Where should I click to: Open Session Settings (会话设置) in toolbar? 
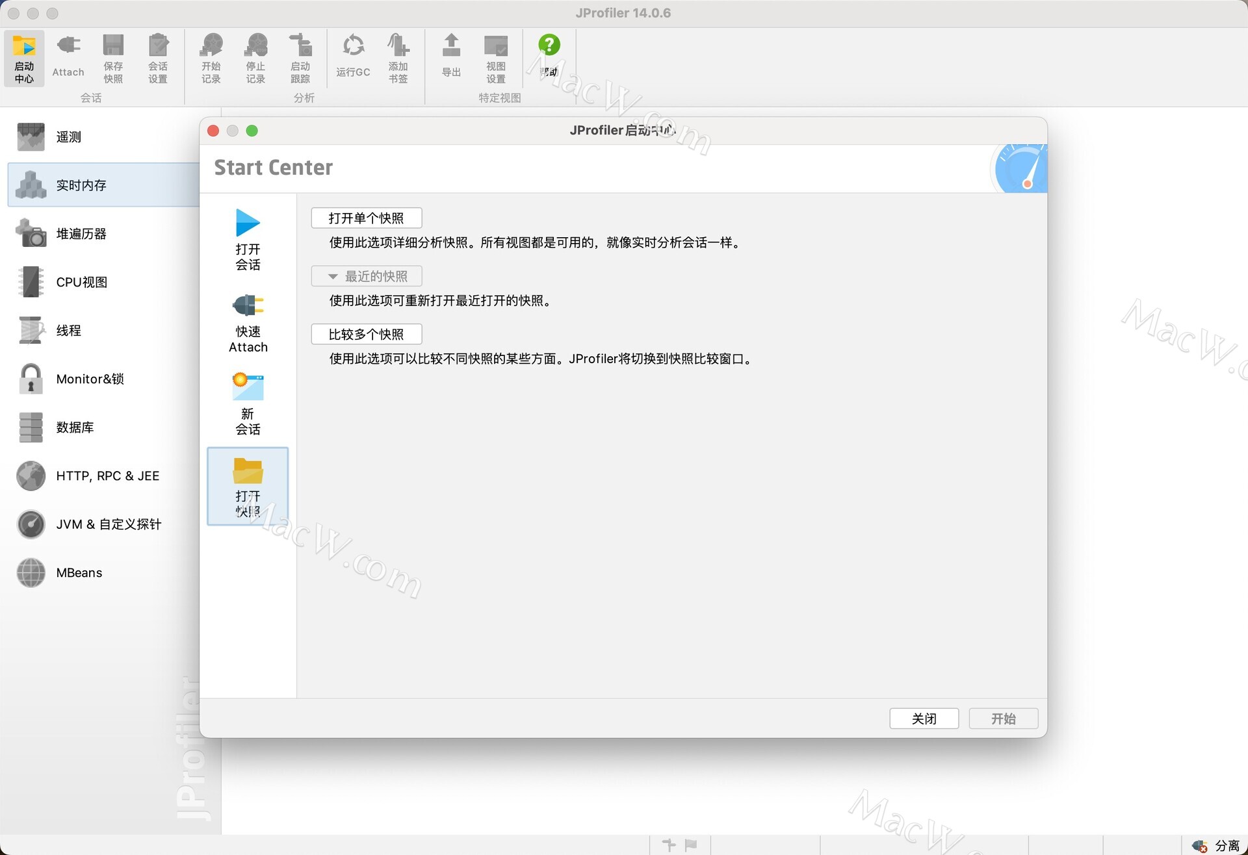click(x=158, y=58)
